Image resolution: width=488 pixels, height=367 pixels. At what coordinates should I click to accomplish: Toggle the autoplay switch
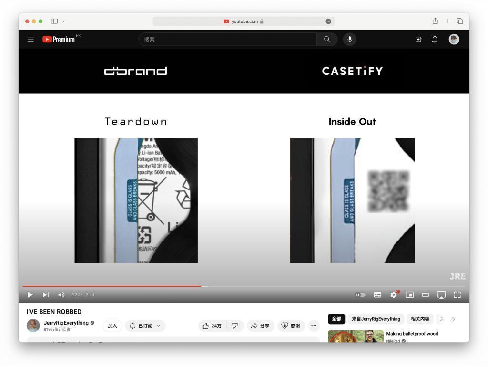coord(360,295)
